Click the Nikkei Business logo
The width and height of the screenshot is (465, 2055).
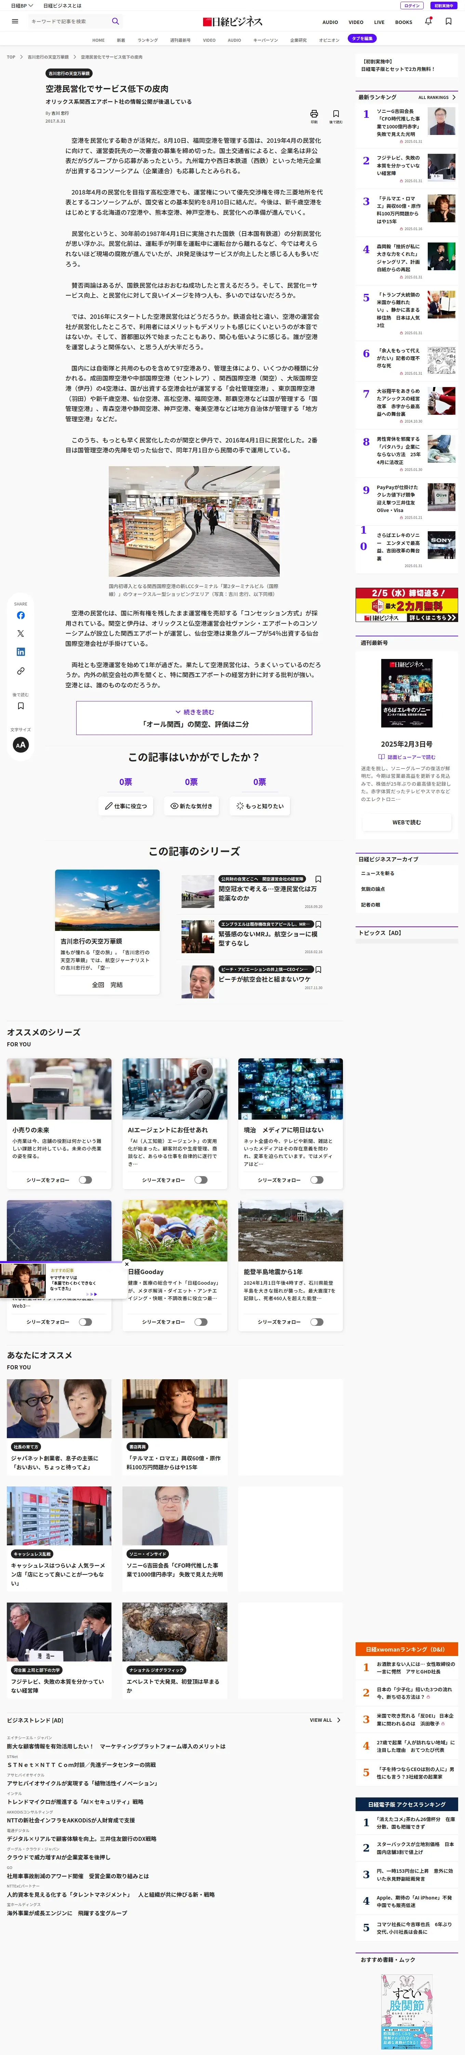232,22
